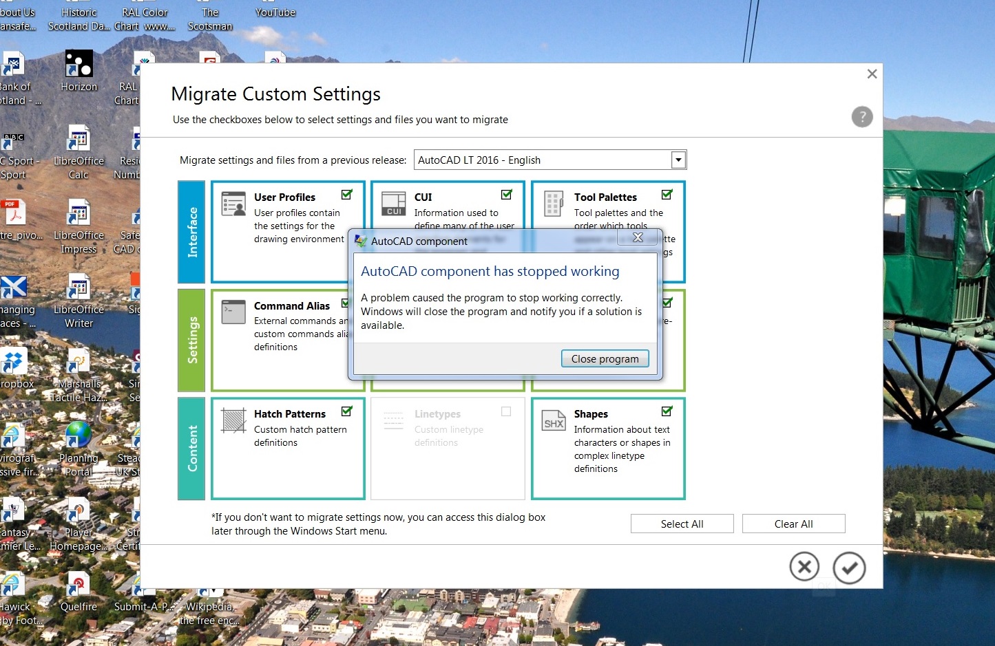
Task: Click the Tool Palettes icon
Action: coord(553,204)
